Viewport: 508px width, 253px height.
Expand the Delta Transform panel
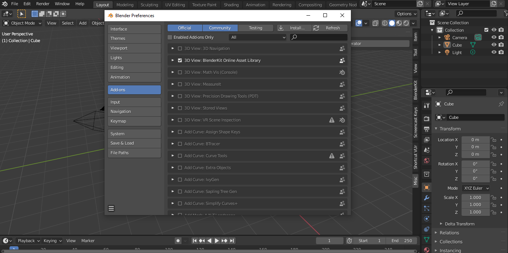coord(459,224)
